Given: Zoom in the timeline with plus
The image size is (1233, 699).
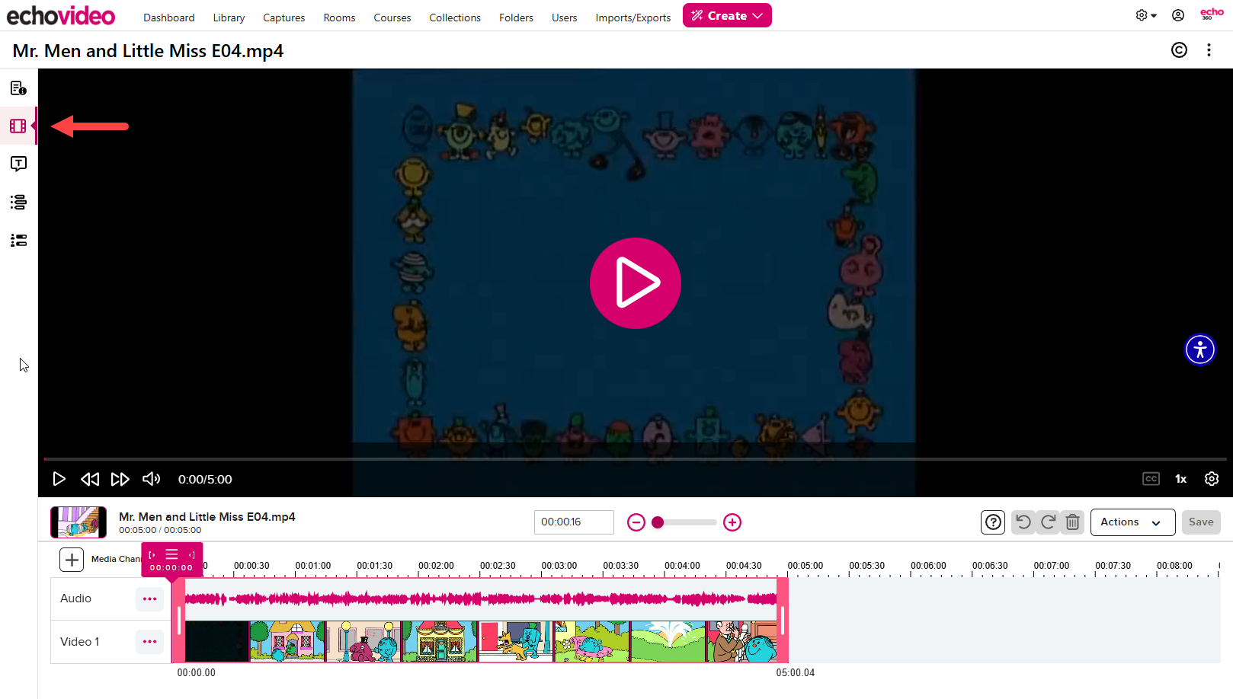Looking at the screenshot, I should (732, 522).
